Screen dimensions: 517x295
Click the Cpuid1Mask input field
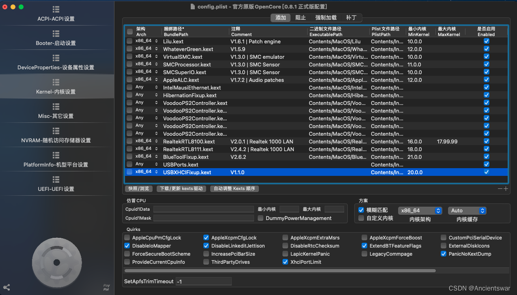204,218
